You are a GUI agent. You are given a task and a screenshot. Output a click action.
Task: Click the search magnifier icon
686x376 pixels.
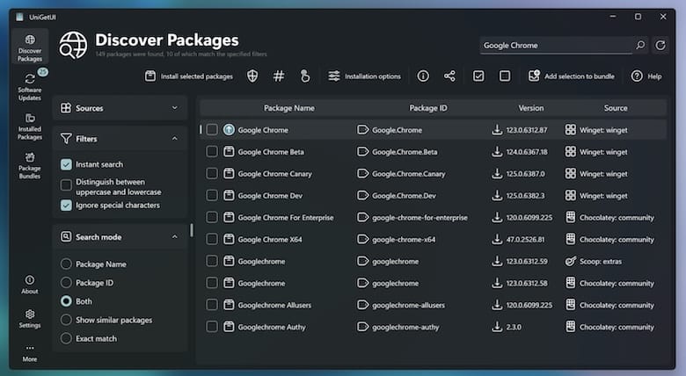tap(640, 45)
